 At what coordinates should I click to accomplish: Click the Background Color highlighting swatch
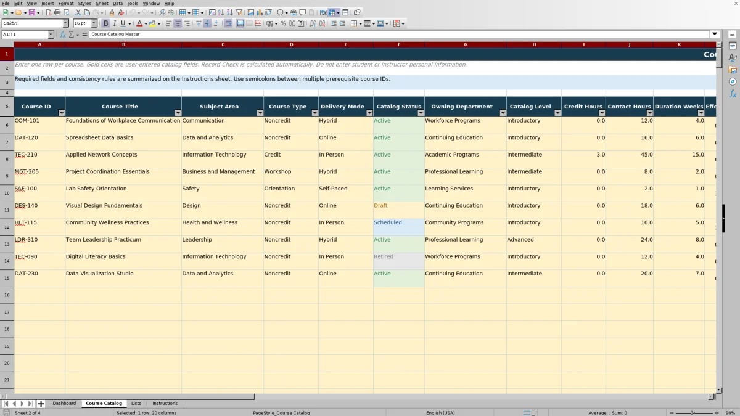click(x=151, y=23)
